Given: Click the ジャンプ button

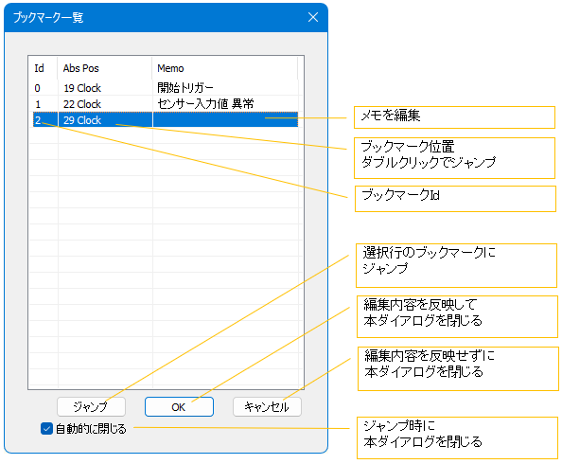Looking at the screenshot, I should tap(91, 406).
